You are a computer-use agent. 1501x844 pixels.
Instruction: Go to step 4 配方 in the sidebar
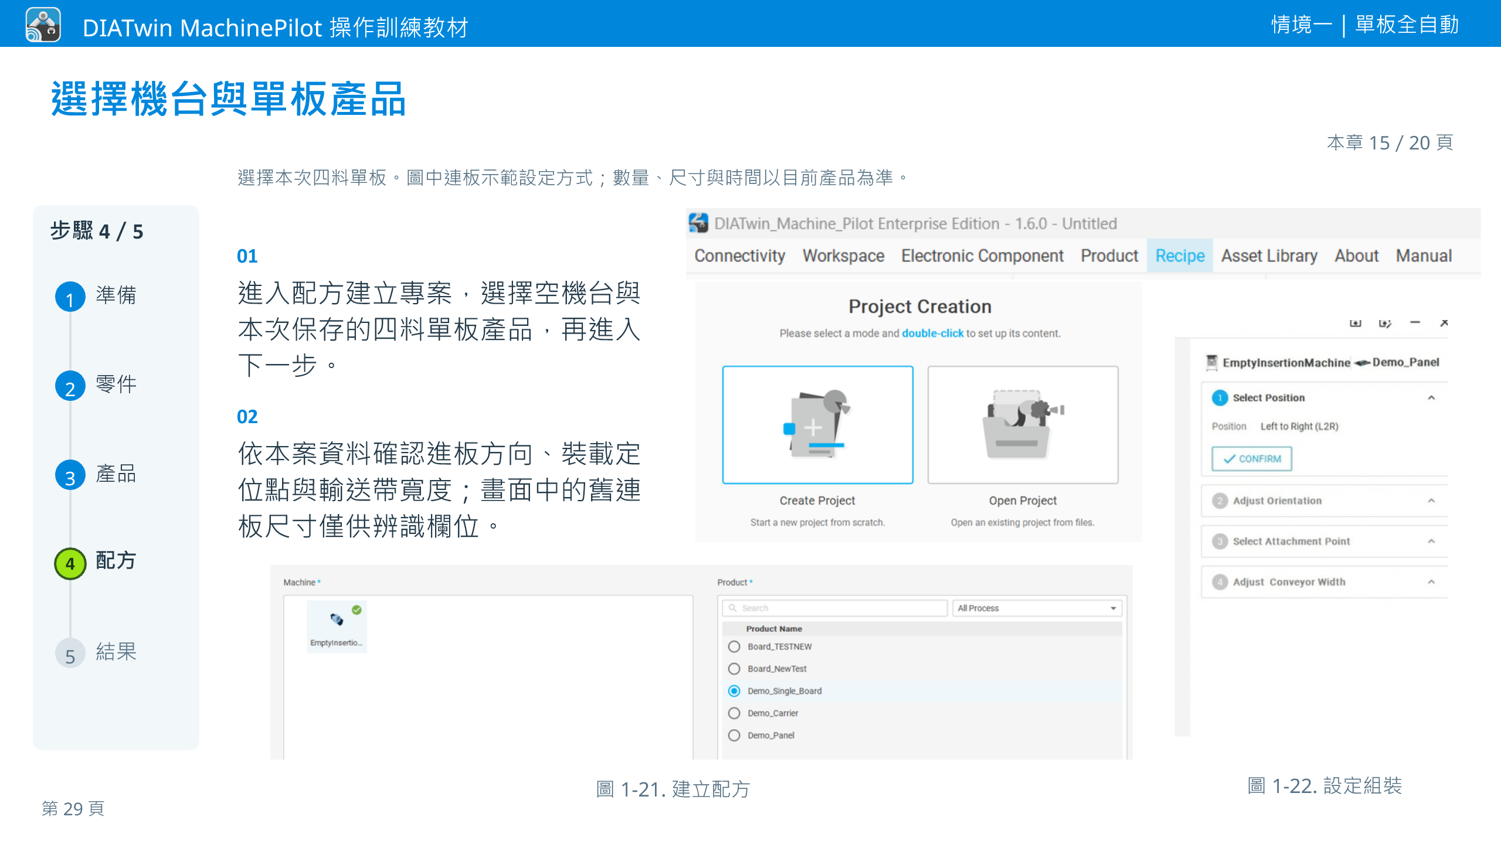coord(96,563)
